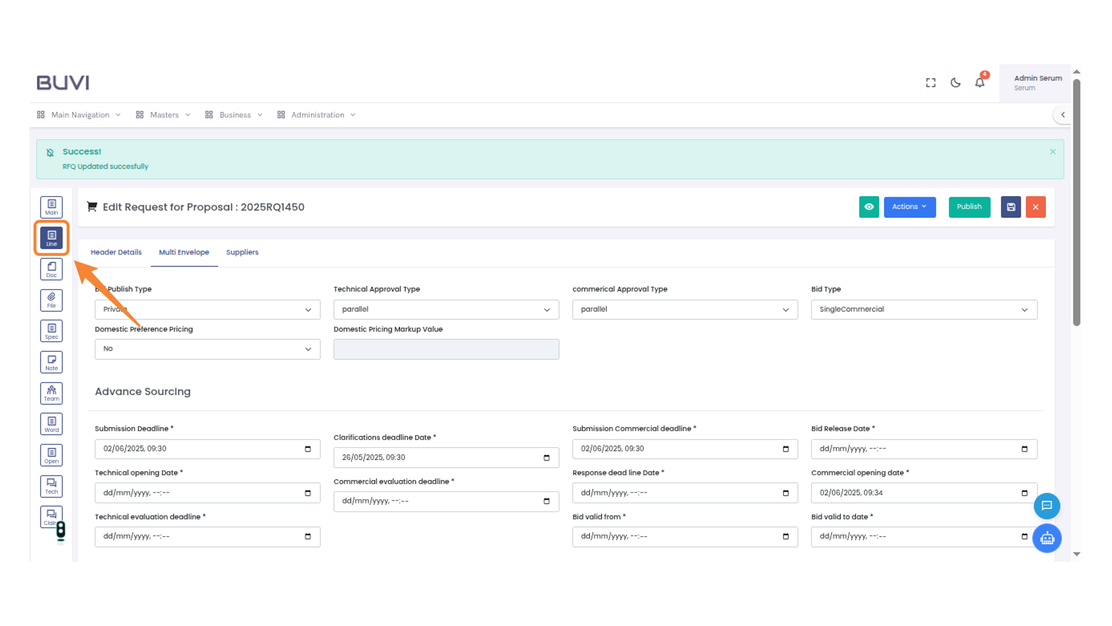Toggle dark mode moon icon
The height and width of the screenshot is (626, 1112).
[956, 83]
